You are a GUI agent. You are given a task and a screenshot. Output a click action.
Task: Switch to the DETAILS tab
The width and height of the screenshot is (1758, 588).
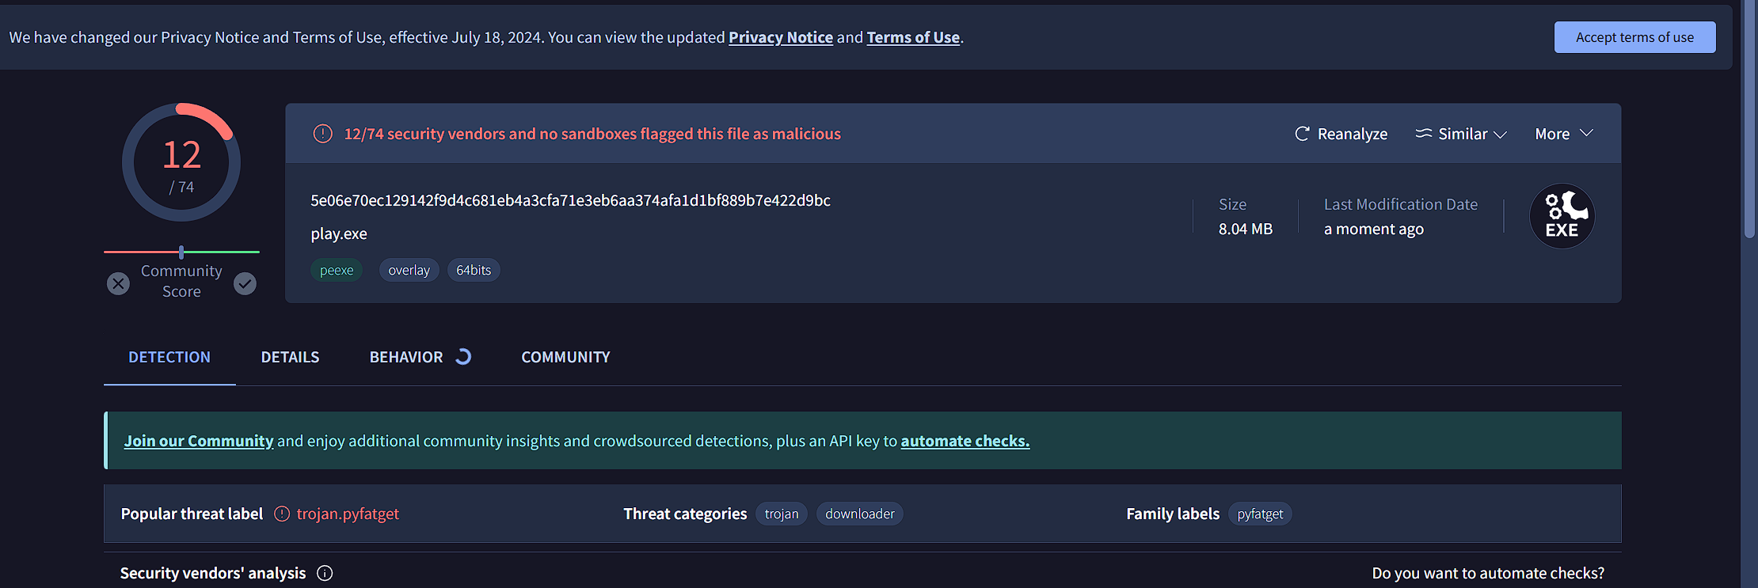290,357
